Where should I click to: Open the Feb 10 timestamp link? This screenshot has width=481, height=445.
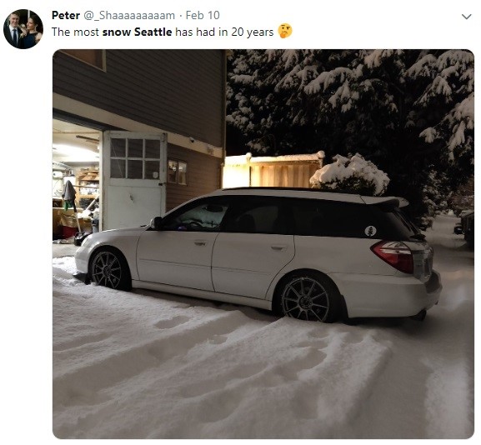pos(203,15)
